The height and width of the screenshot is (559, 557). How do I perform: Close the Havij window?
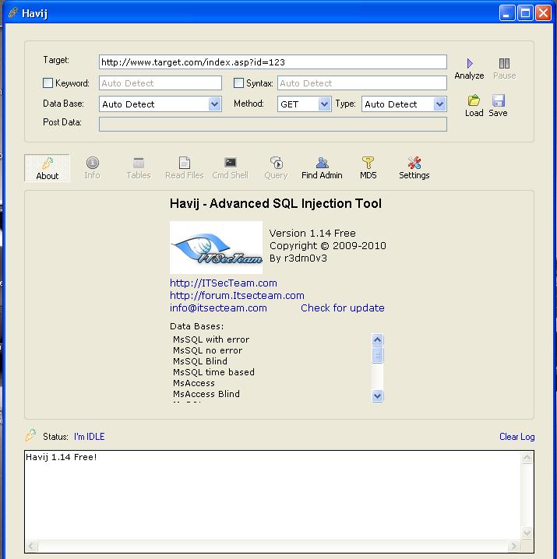click(544, 13)
